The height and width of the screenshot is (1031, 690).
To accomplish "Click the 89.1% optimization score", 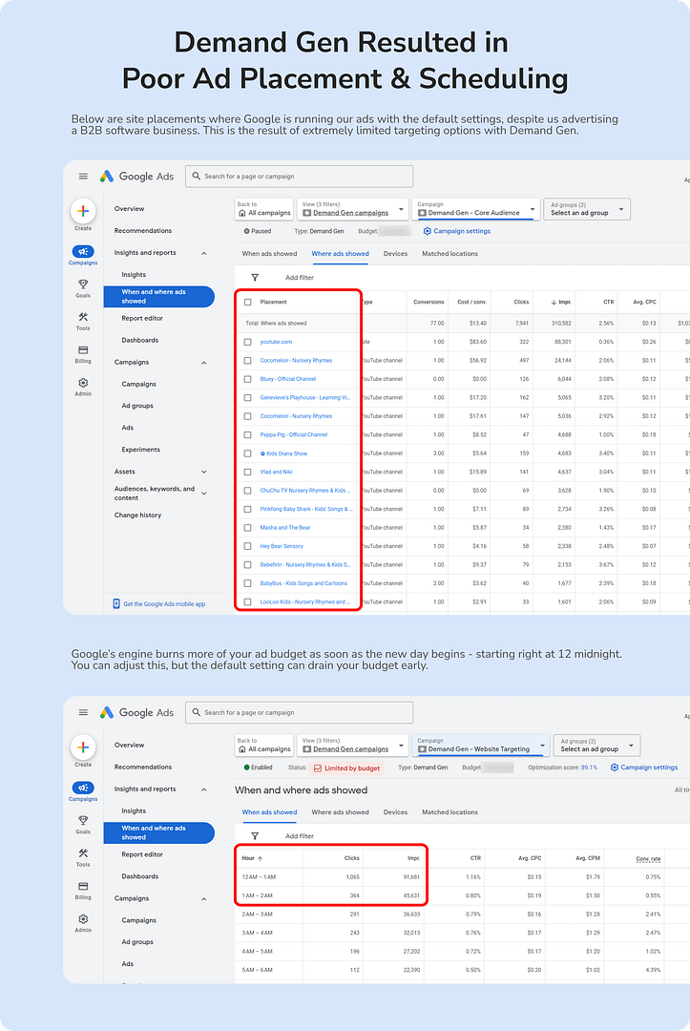I will pyautogui.click(x=589, y=768).
